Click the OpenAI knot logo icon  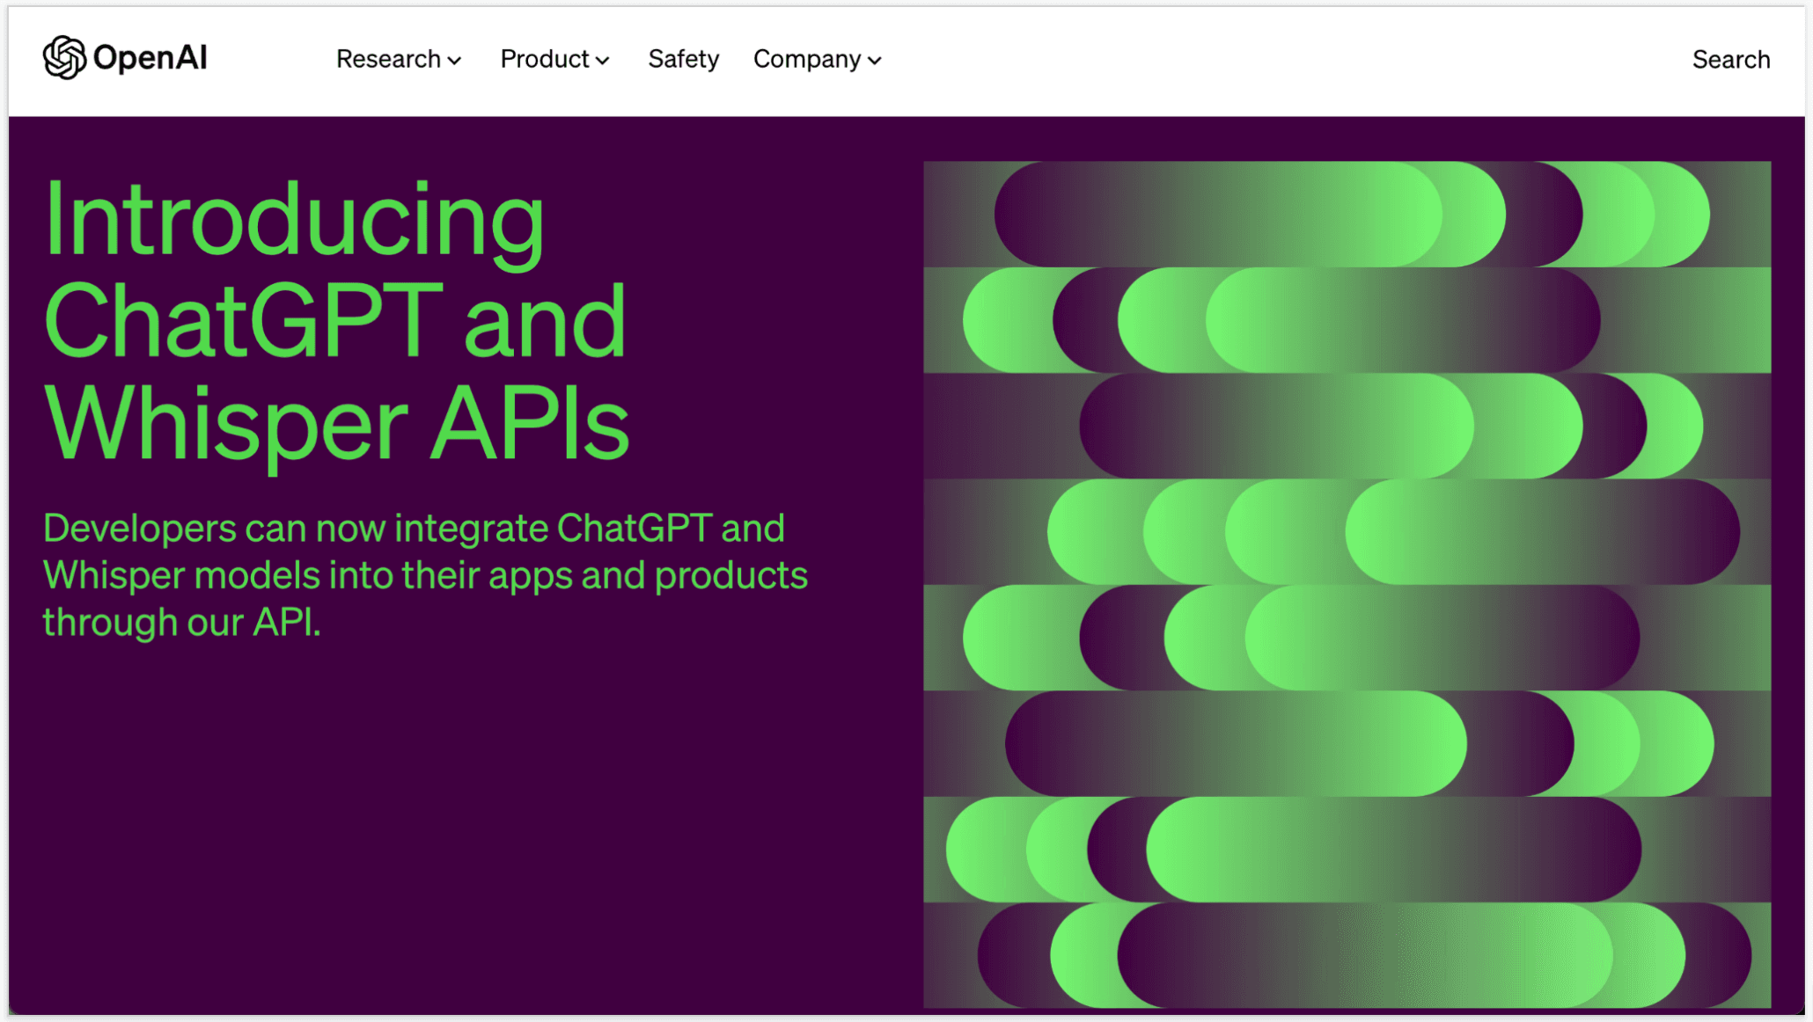(x=64, y=58)
